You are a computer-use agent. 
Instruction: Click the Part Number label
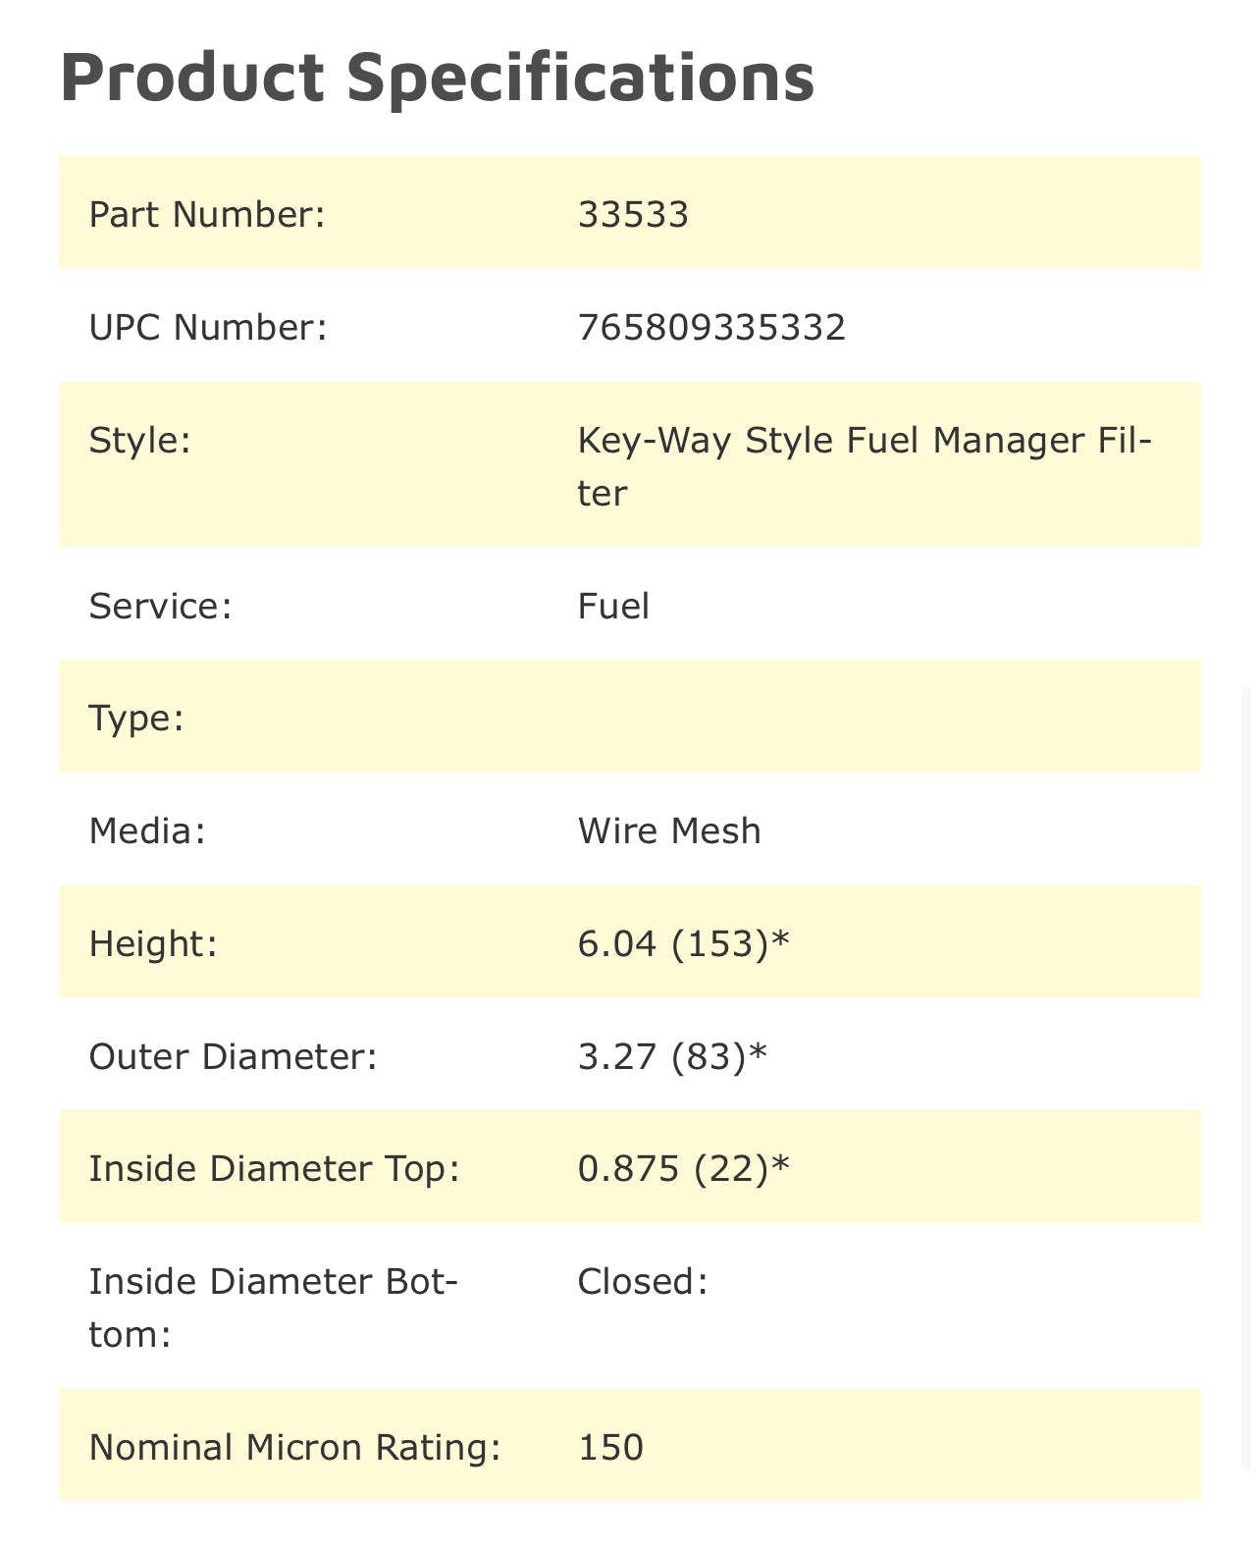point(206,214)
